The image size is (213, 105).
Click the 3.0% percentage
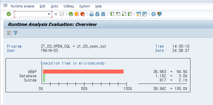pos(183,76)
